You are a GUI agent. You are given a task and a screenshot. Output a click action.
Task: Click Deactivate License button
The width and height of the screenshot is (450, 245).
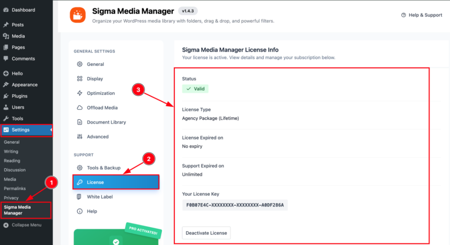coord(207,233)
